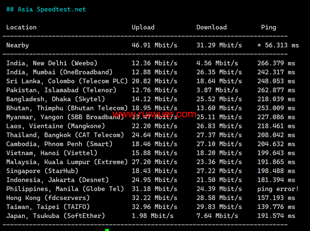Image resolution: width=310 pixels, height=231 pixels.
Task: Click the Nearby row label
Action: pyautogui.click(x=18, y=45)
